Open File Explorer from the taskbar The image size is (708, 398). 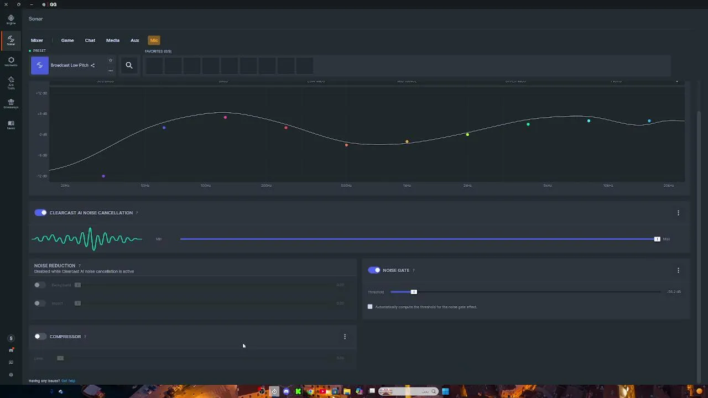[x=347, y=392]
